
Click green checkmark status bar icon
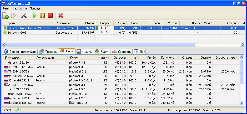click(17, 110)
